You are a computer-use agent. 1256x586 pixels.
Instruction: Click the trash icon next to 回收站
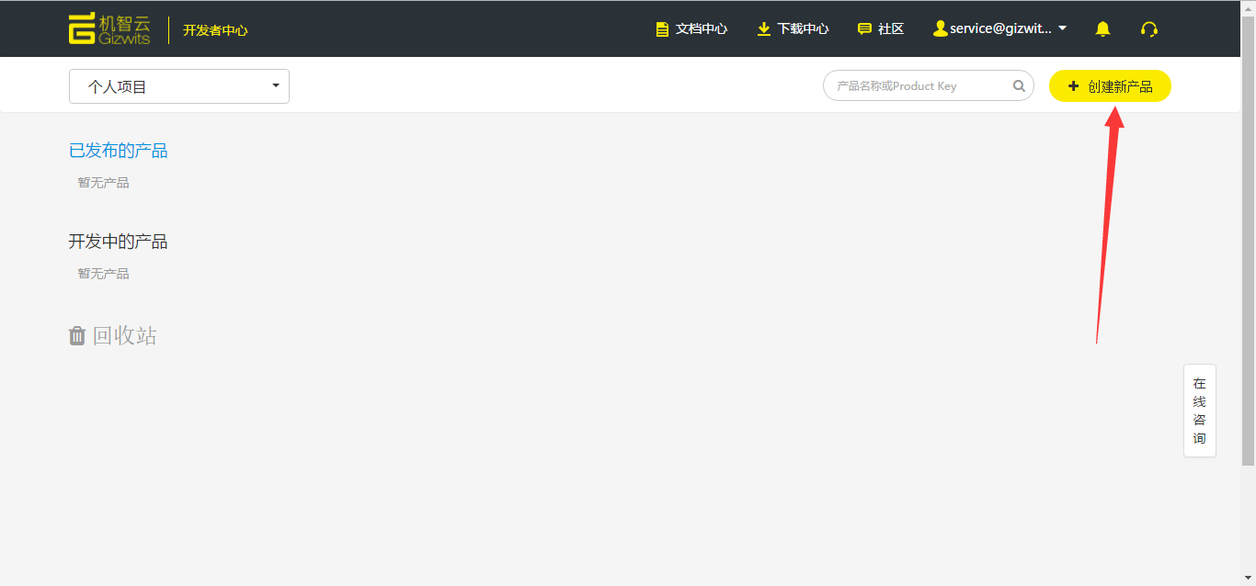tap(77, 335)
